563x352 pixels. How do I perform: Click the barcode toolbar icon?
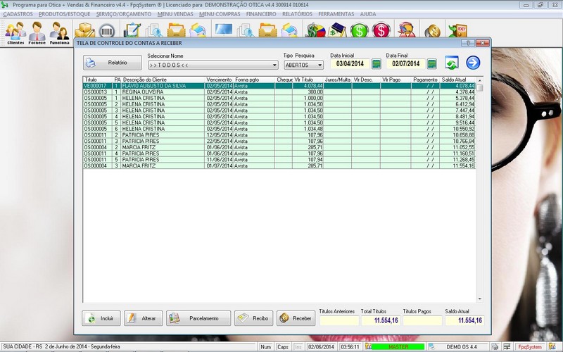point(107,31)
